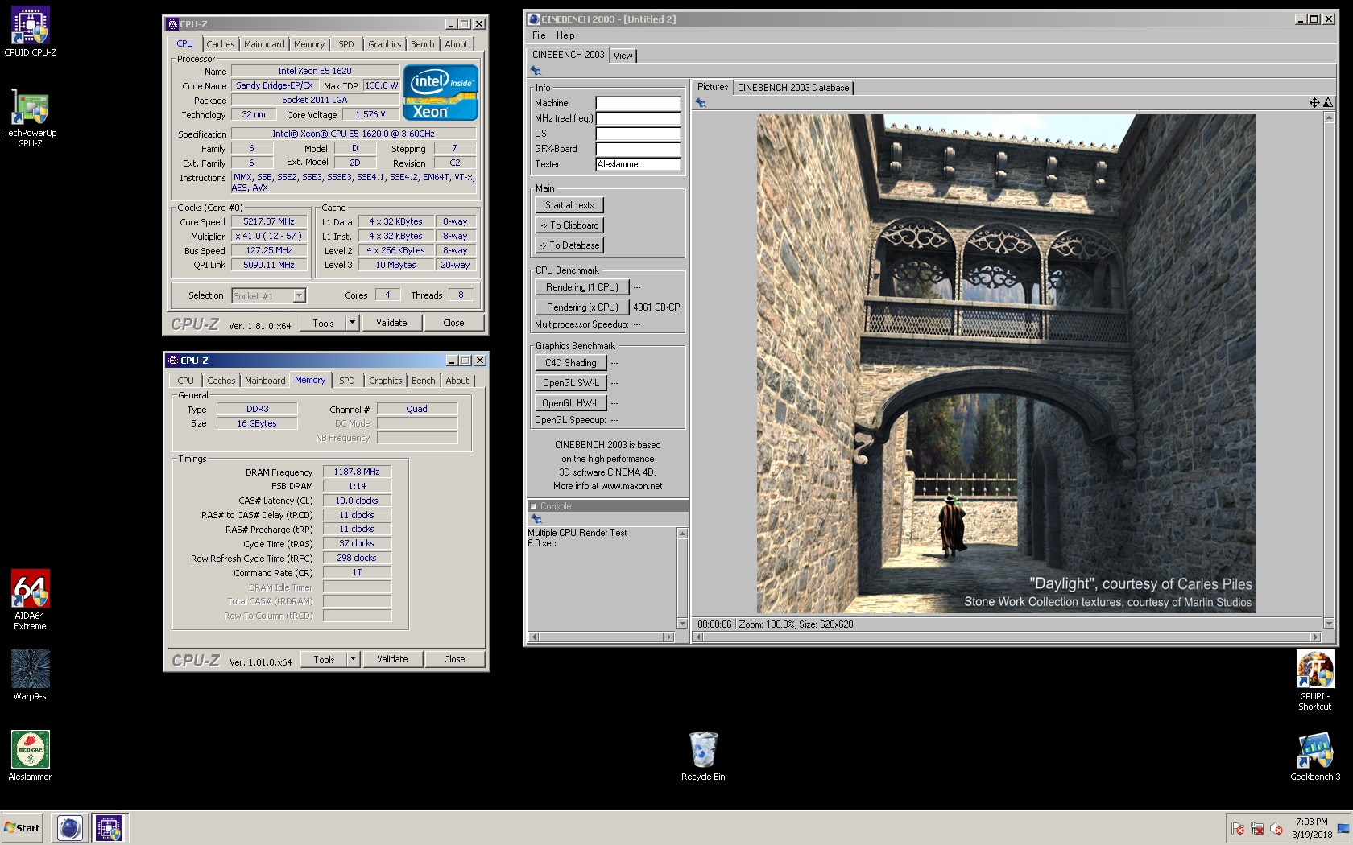
Task: Open TechPowerUp GPU-Z desktop shortcut
Action: 30,117
